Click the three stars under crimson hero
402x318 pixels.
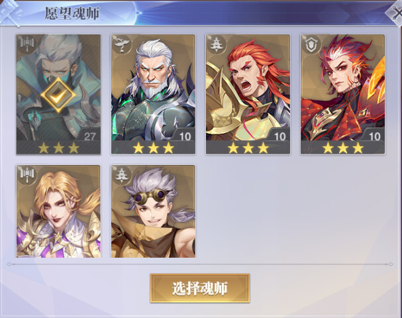[343, 148]
